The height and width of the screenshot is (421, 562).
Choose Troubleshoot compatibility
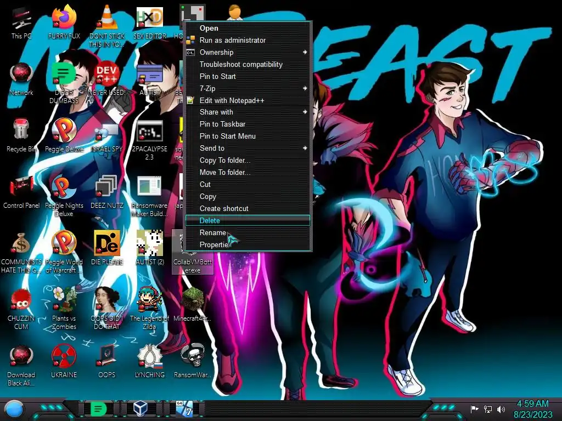click(248, 65)
